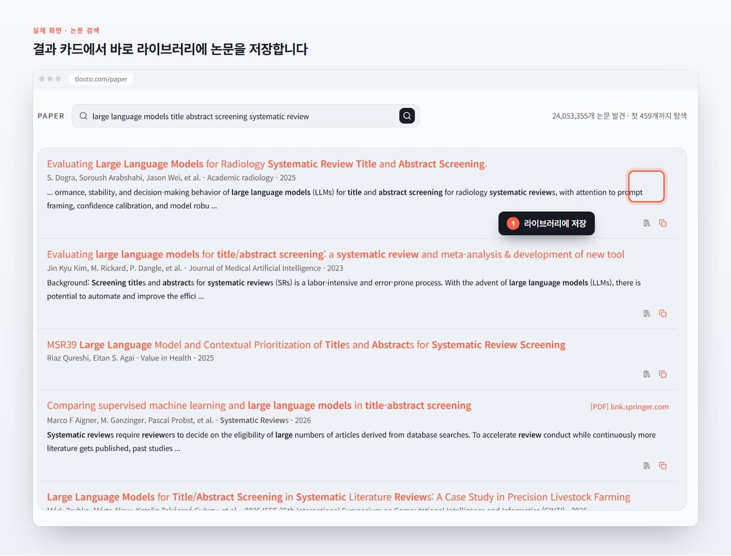Copy the Marco F Aigner paper entry
Screen dimensions: 731x556
tap(663, 465)
